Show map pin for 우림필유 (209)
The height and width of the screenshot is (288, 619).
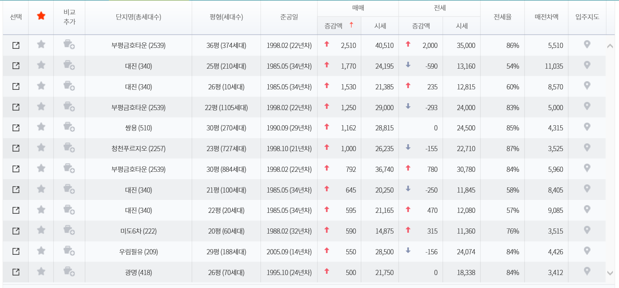pyautogui.click(x=587, y=250)
